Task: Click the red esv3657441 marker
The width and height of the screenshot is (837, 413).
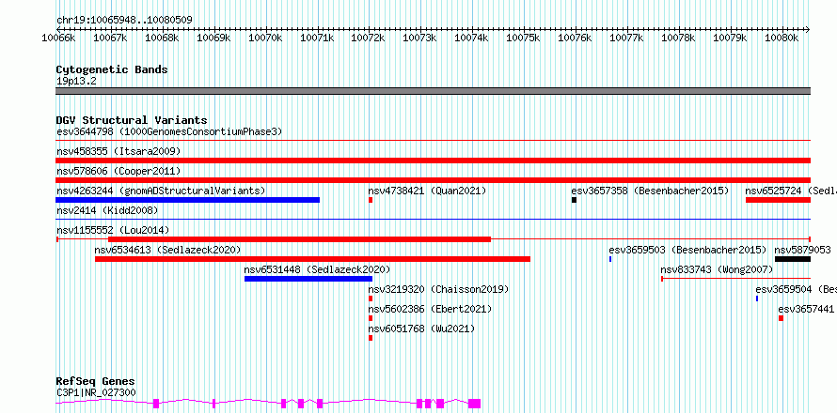Action: (781, 318)
